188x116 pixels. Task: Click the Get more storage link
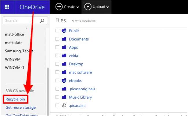pos(21,108)
